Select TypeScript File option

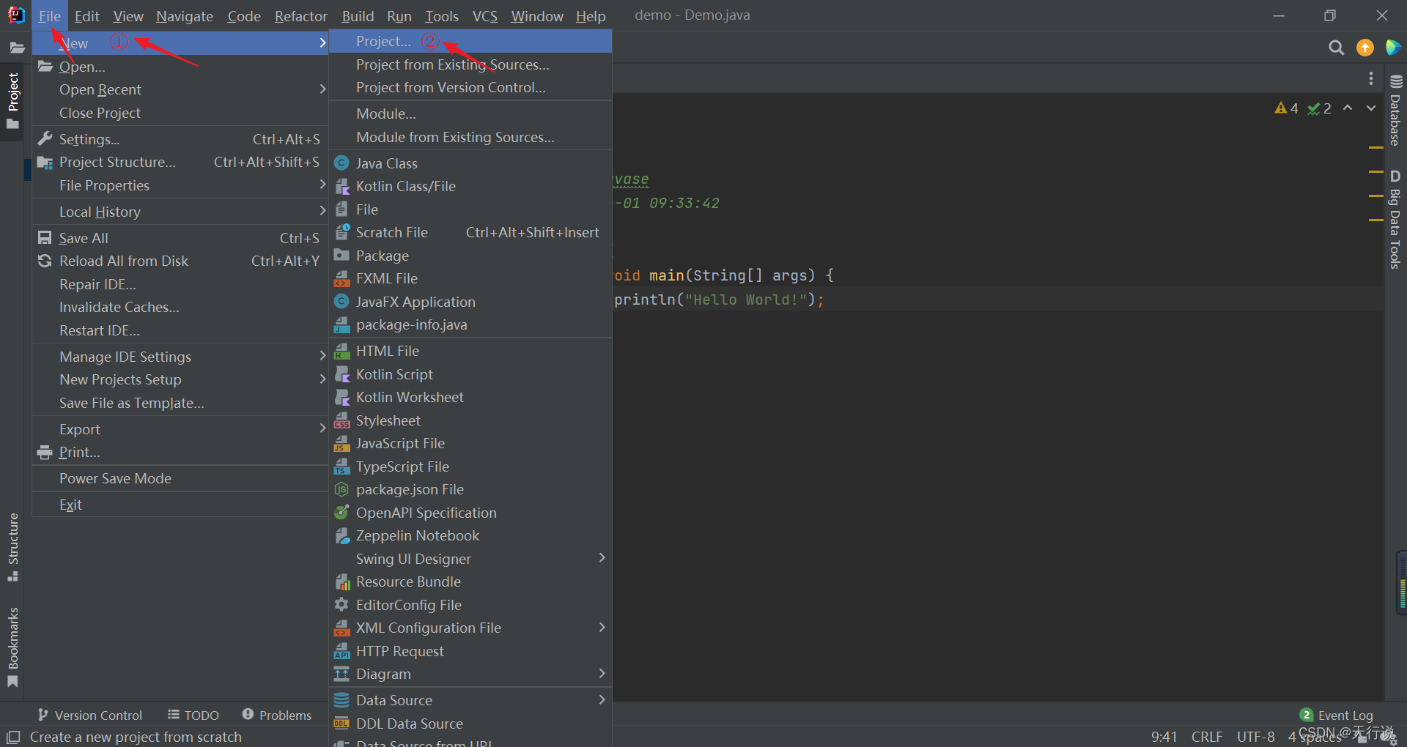click(470, 467)
